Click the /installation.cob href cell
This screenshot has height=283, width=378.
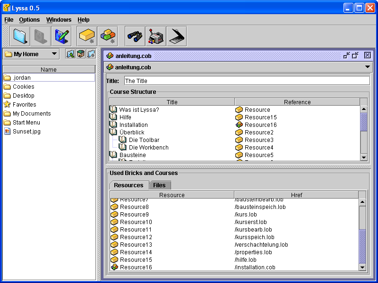coord(297,267)
